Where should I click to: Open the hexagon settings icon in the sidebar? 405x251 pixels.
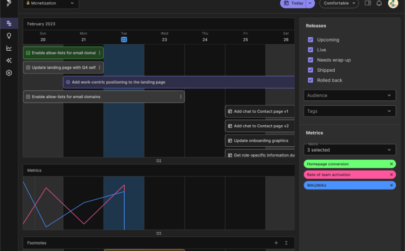(x=9, y=73)
